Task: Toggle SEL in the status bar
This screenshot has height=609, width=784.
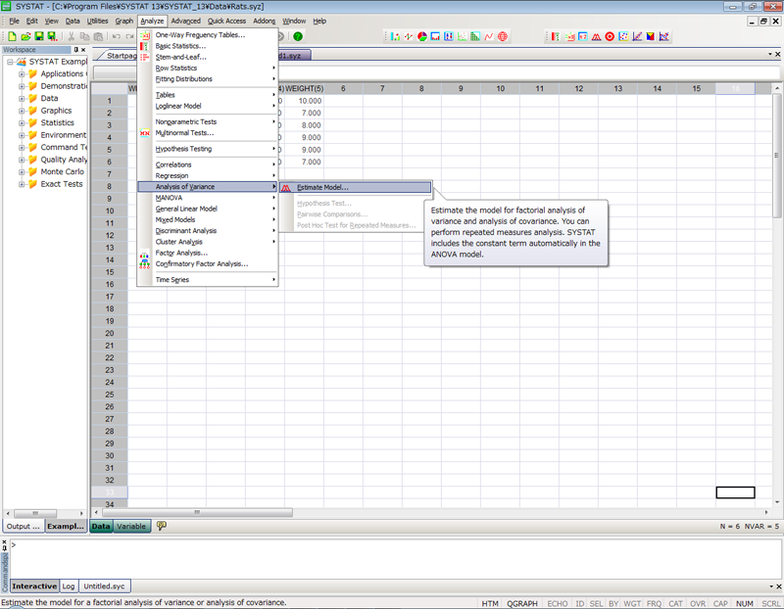Action: 596,603
